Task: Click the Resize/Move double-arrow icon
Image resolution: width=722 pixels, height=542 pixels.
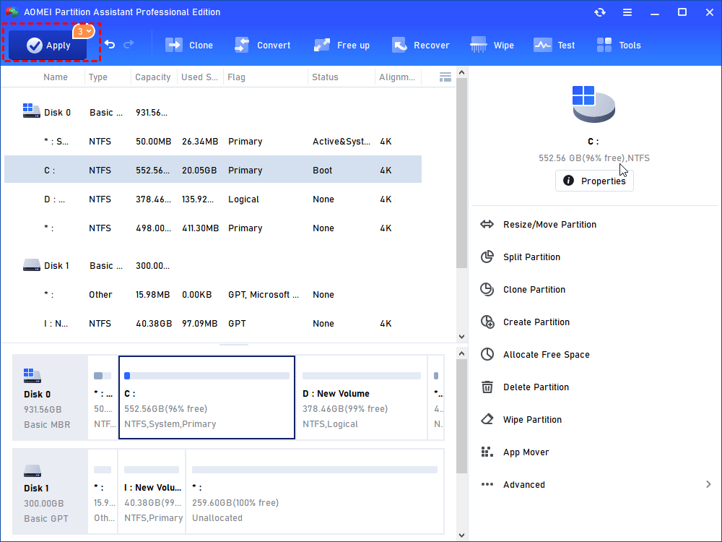Action: point(487,225)
